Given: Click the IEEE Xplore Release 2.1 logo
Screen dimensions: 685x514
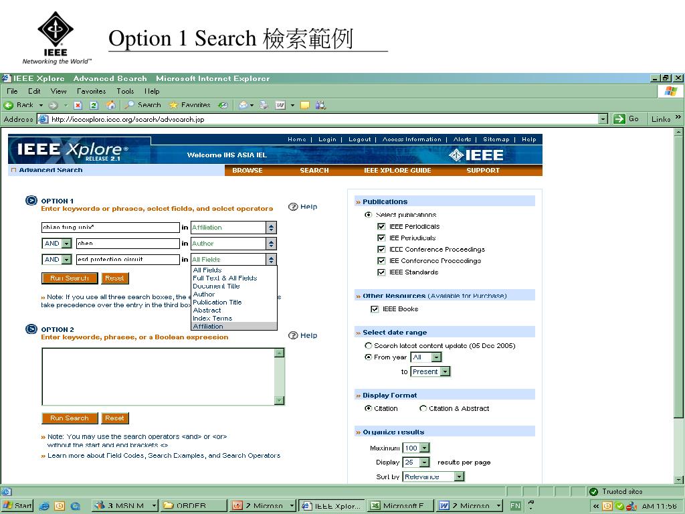Looking at the screenshot, I should point(72,151).
